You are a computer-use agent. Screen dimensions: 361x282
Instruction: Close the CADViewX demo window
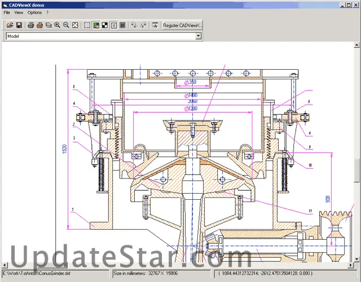[x=355, y=5]
